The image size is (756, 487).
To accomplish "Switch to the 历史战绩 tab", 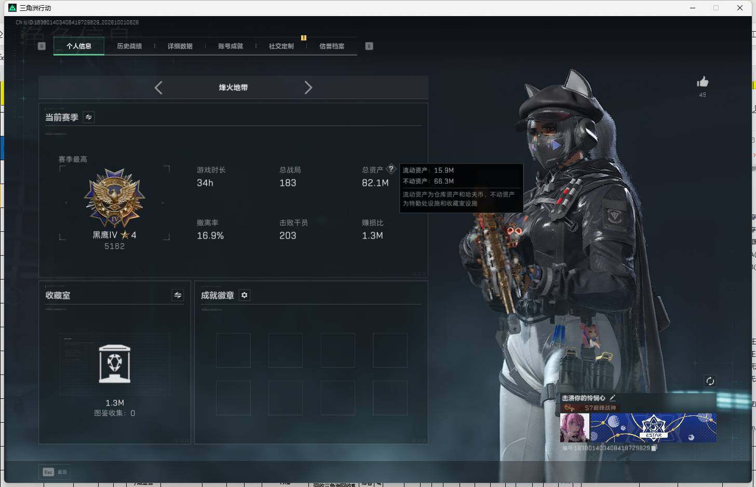I will [129, 46].
